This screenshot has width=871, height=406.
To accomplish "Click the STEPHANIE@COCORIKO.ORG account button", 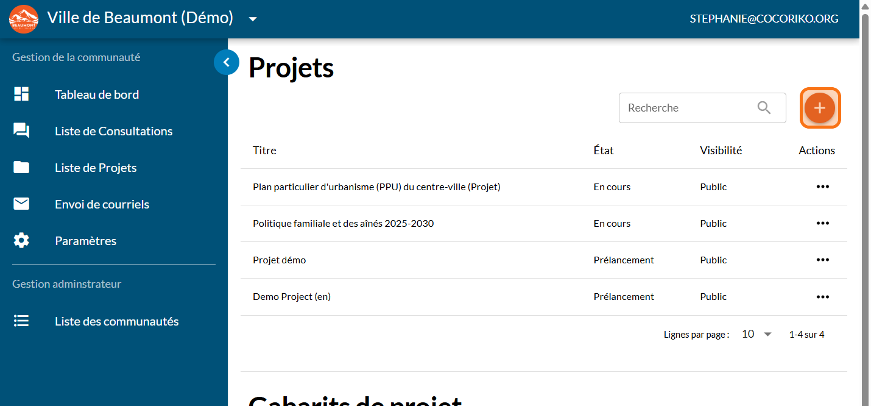I will tap(764, 19).
